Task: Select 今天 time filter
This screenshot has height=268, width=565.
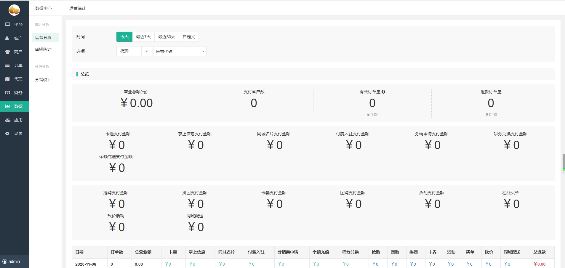Action: tap(124, 37)
